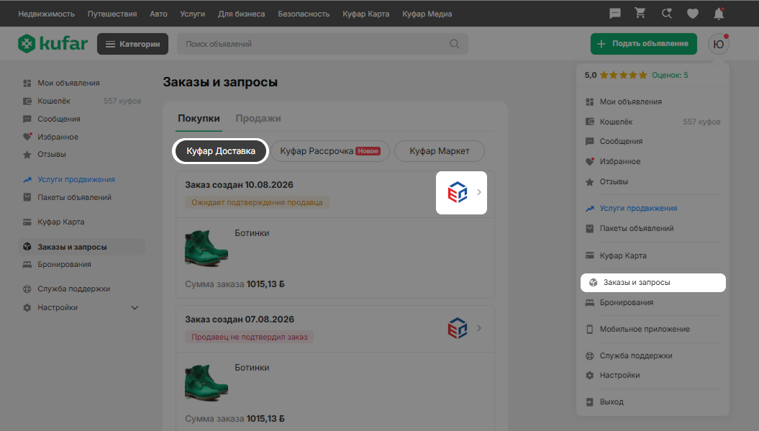759x431 pixels.
Task: Open notifications bell icon
Action: 719,14
